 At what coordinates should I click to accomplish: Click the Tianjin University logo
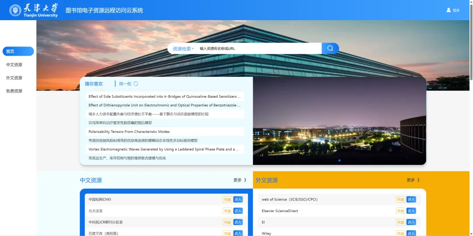tap(34, 10)
